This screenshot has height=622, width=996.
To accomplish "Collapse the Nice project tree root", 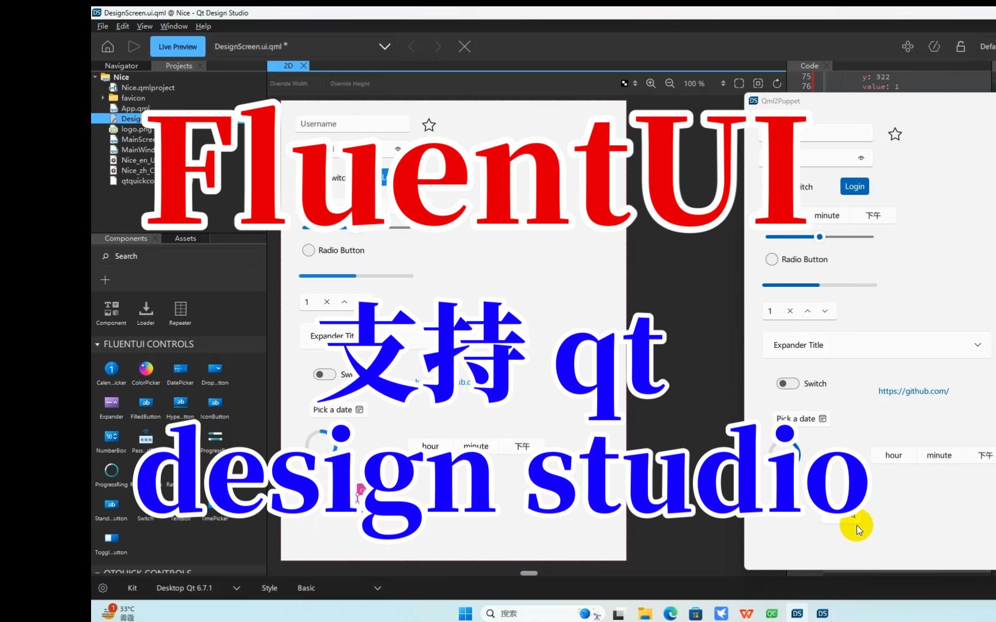I will [95, 77].
